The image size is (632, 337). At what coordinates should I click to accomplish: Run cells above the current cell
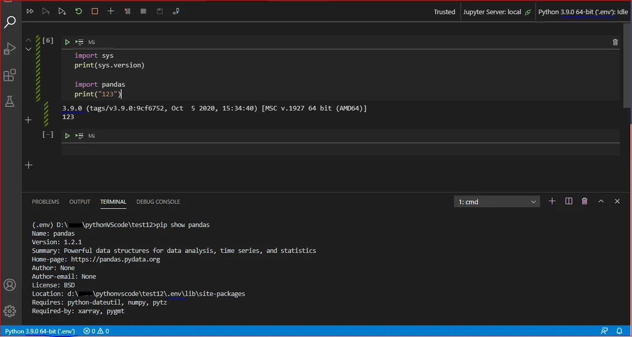click(46, 11)
